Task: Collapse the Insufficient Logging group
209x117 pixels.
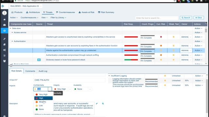Action: (x=109, y=76)
